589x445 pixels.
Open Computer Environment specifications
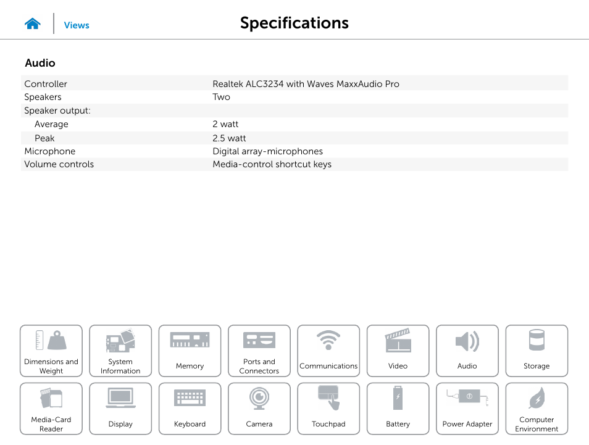click(x=537, y=409)
